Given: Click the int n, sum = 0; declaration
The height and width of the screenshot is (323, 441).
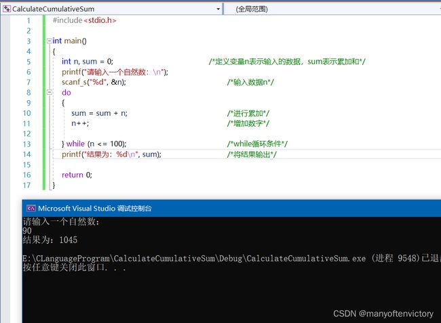Looking at the screenshot, I should [88, 62].
